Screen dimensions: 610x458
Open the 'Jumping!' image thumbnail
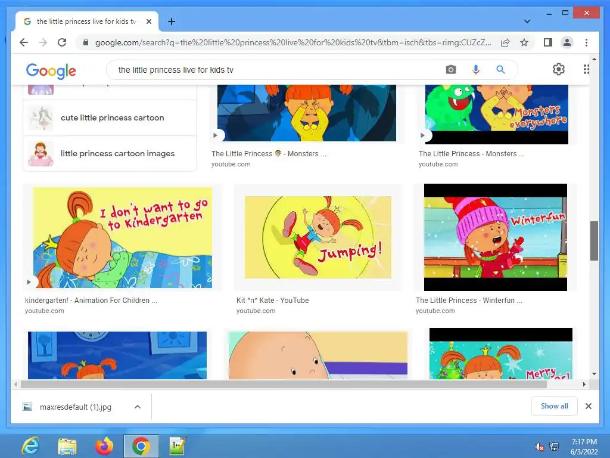[x=318, y=237]
